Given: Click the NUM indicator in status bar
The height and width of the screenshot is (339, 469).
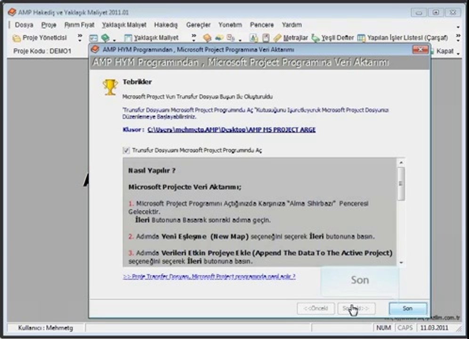Looking at the screenshot, I should 384,328.
